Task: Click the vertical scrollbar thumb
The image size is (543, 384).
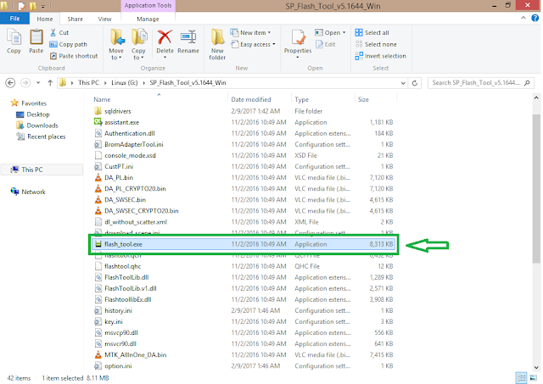Action: [x=536, y=188]
